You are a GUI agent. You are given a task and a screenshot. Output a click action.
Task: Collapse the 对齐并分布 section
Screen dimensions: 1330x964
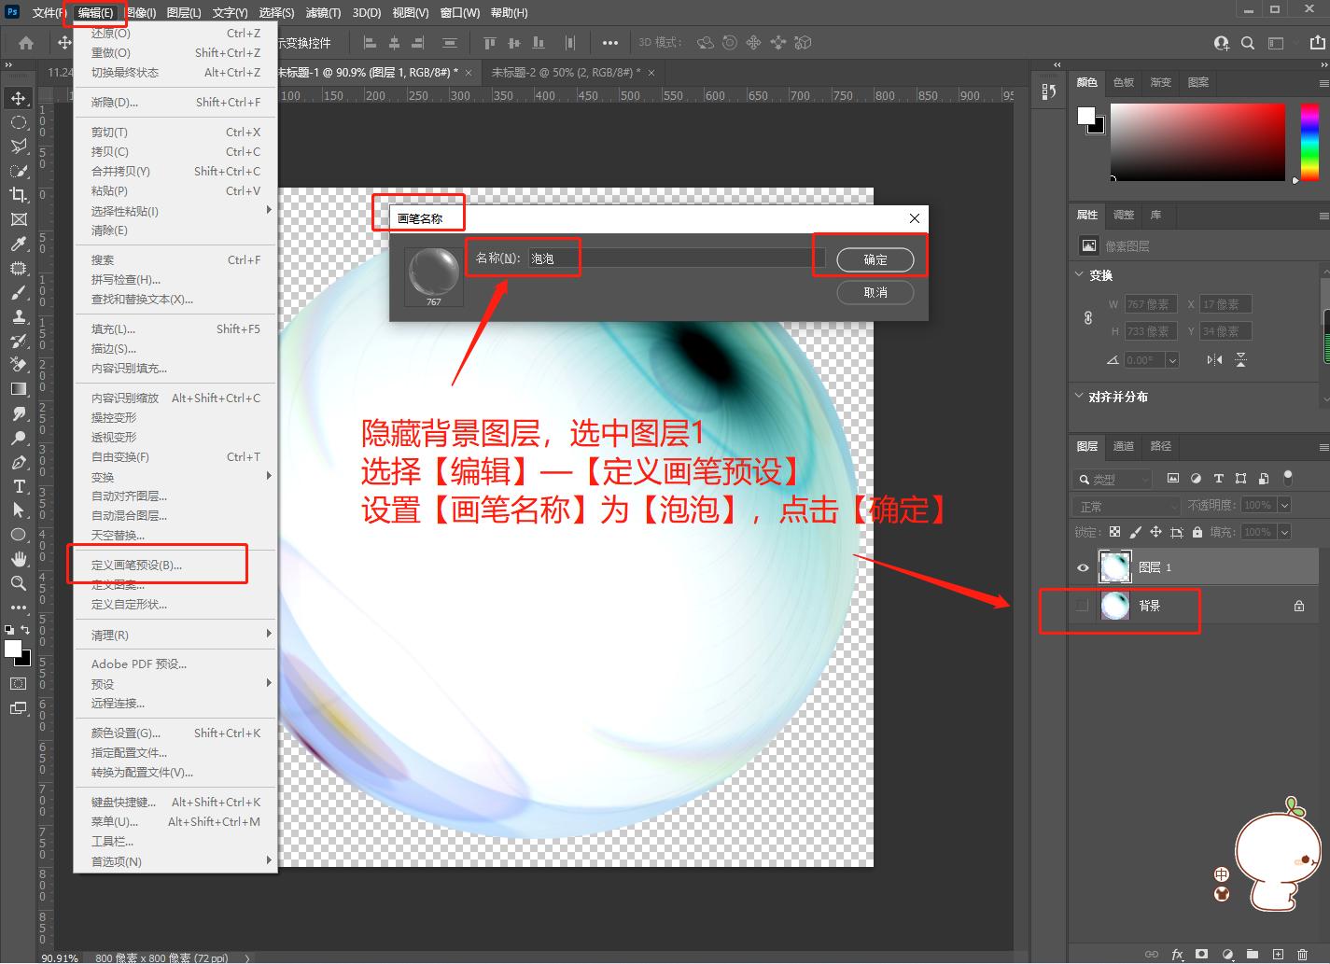click(1080, 397)
